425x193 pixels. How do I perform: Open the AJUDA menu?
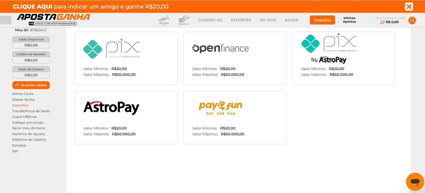coord(292,20)
